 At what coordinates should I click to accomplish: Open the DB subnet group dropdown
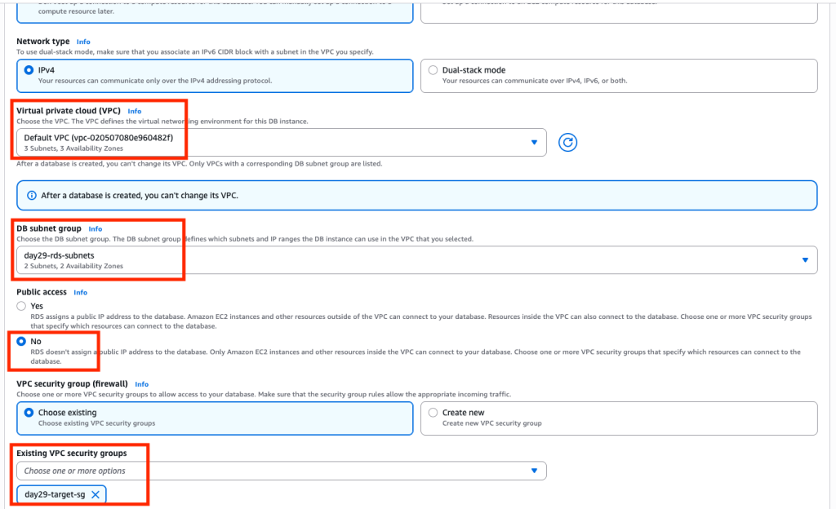[417, 260]
